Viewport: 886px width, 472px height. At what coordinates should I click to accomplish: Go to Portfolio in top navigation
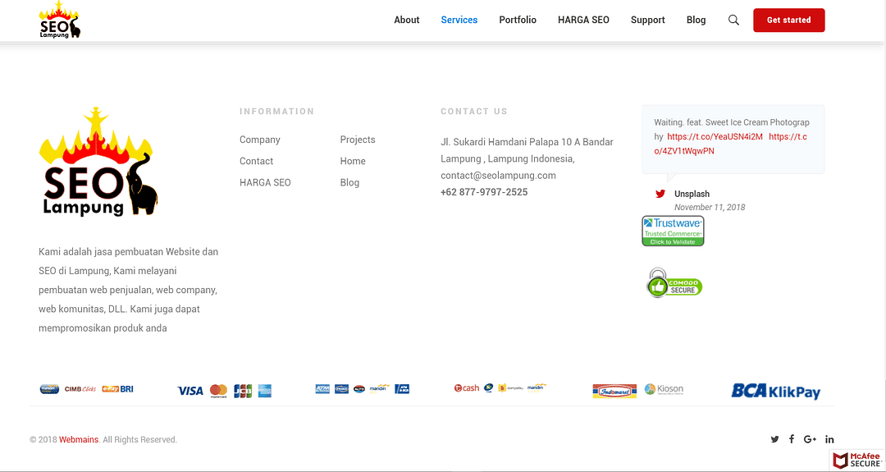(x=518, y=20)
